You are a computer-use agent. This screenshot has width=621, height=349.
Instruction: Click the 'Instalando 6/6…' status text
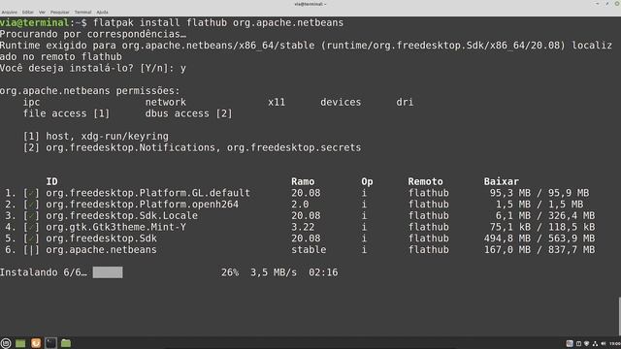44,272
